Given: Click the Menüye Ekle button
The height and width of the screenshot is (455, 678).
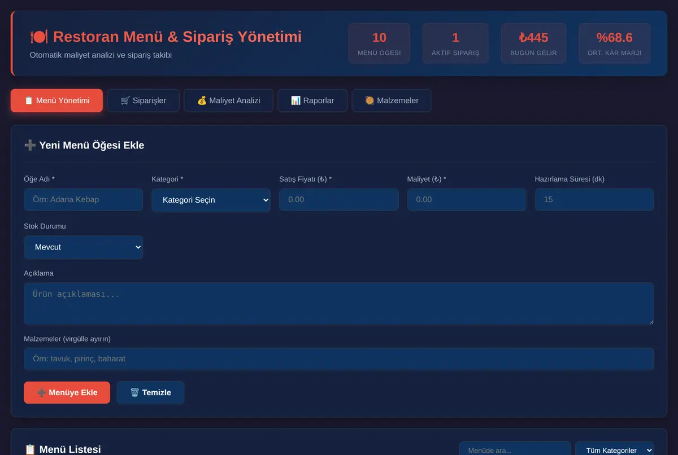Looking at the screenshot, I should click(x=67, y=393).
